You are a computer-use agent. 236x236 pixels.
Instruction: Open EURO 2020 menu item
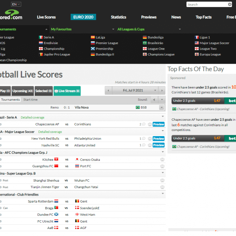(83, 17)
